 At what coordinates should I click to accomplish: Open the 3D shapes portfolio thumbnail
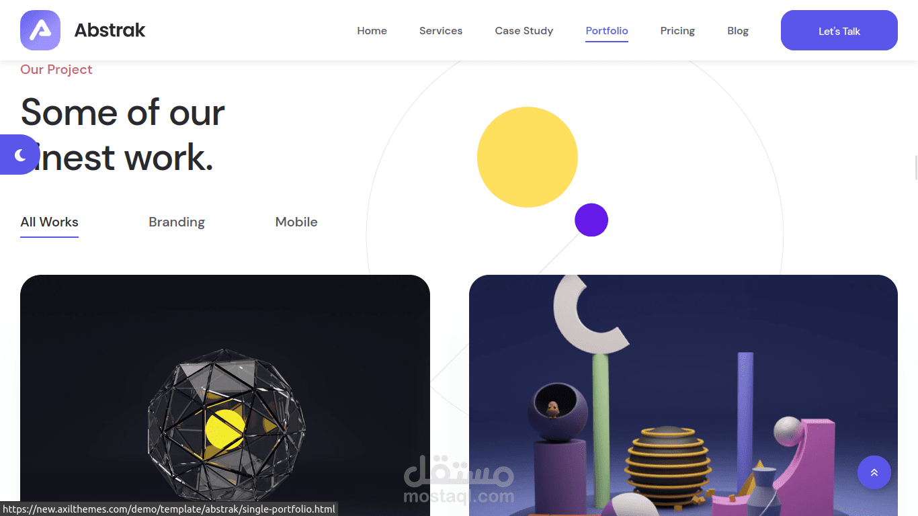(x=683, y=395)
